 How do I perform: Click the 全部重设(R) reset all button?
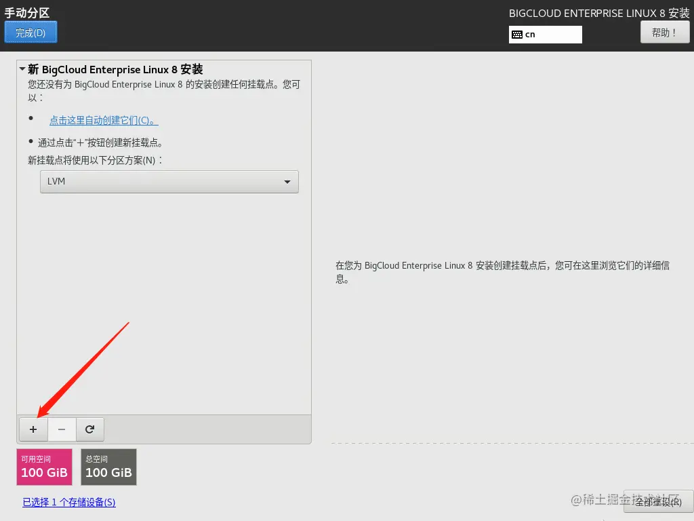659,501
